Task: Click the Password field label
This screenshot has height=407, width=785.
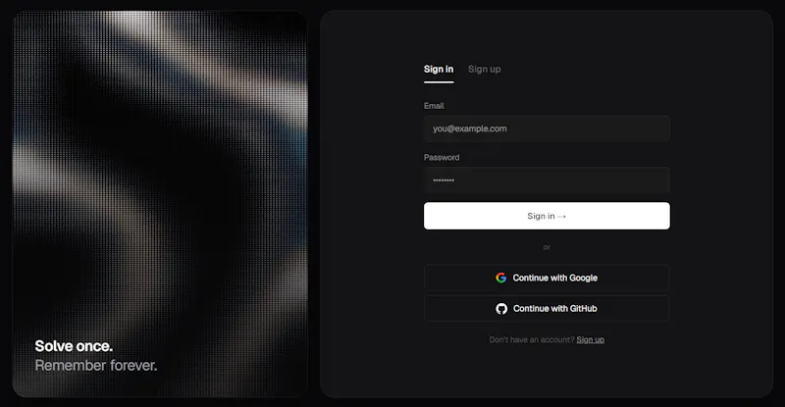Action: coord(442,157)
